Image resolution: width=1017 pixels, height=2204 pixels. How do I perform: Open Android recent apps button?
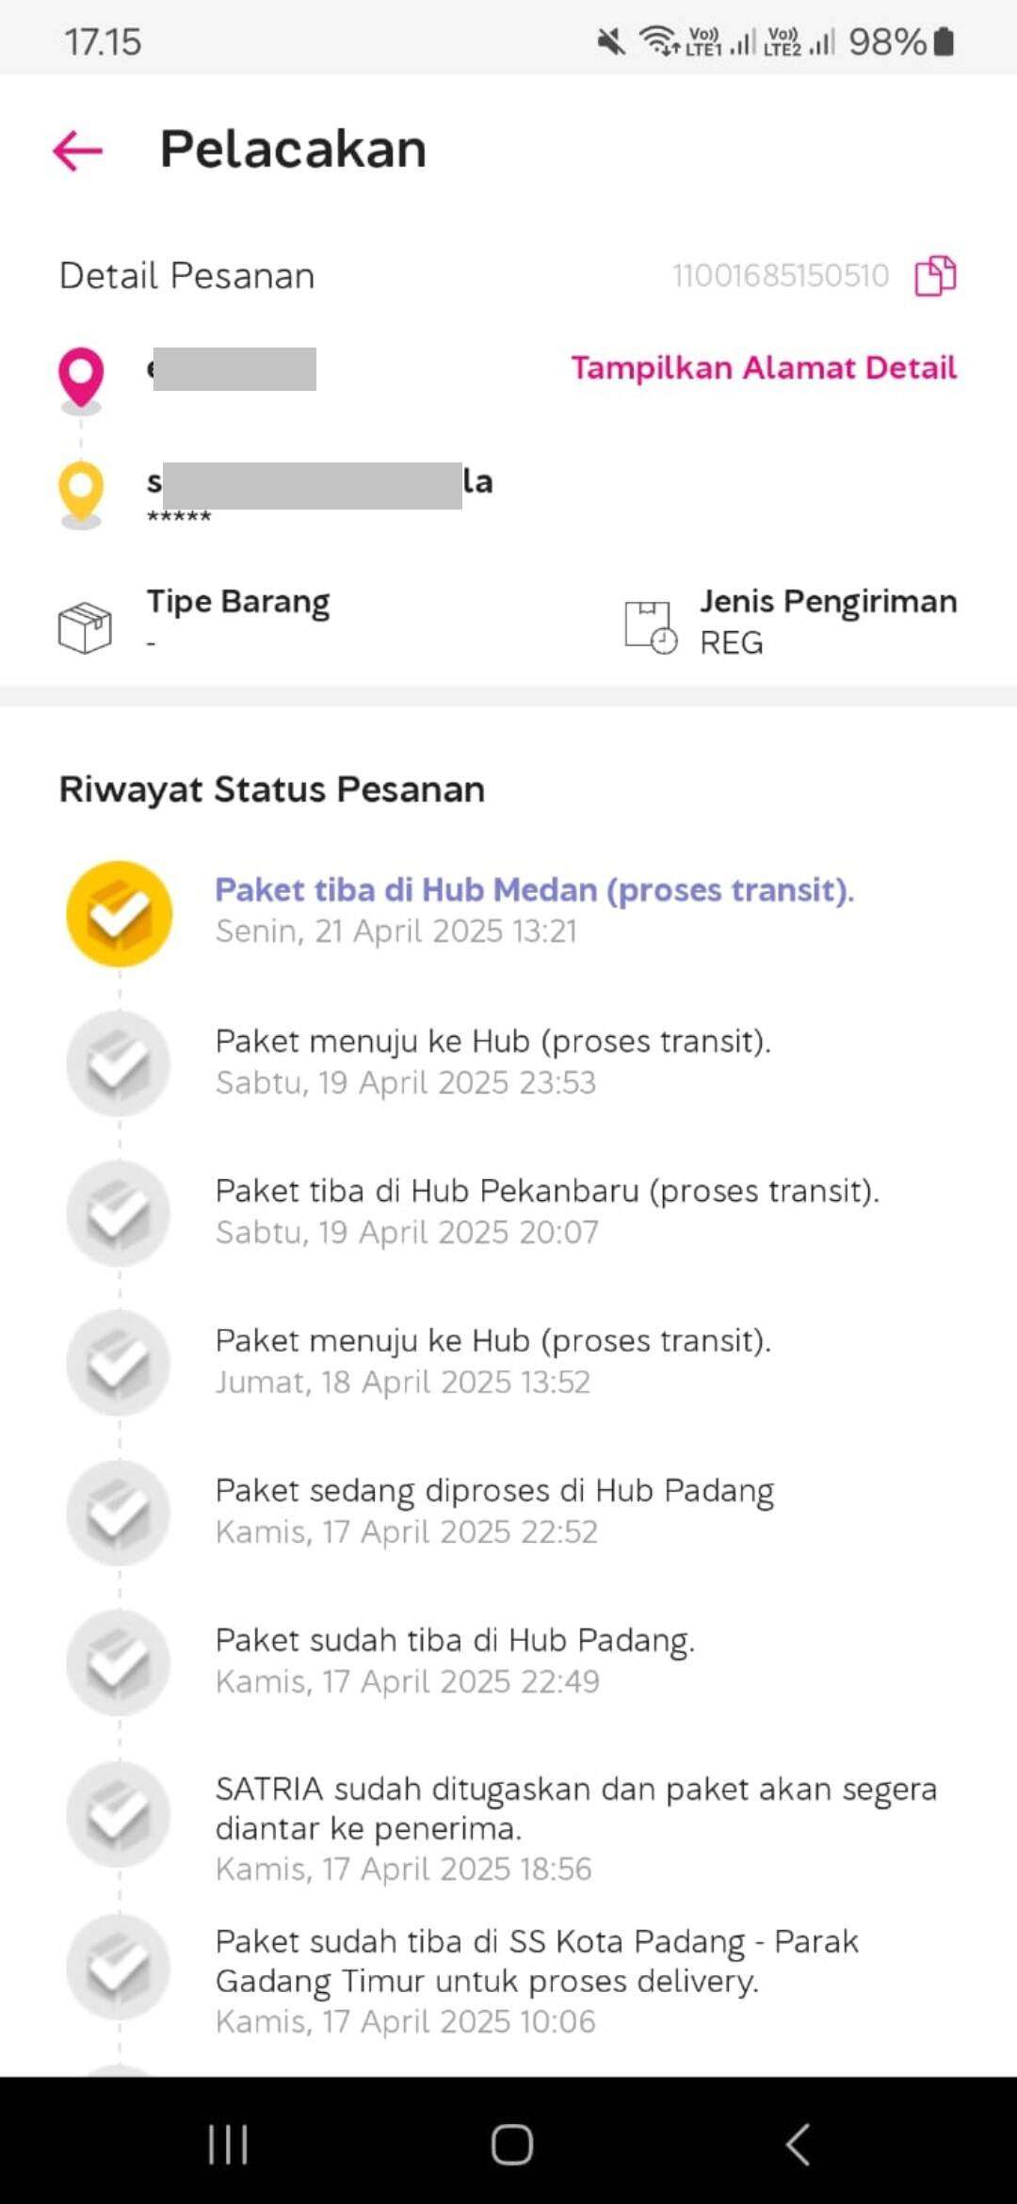(228, 2145)
